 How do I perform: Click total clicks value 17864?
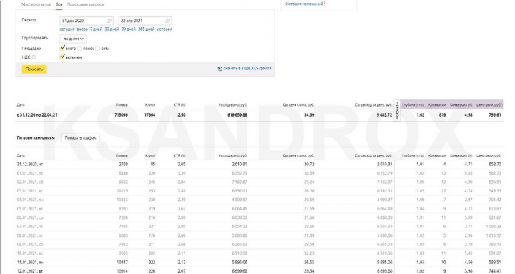click(149, 115)
